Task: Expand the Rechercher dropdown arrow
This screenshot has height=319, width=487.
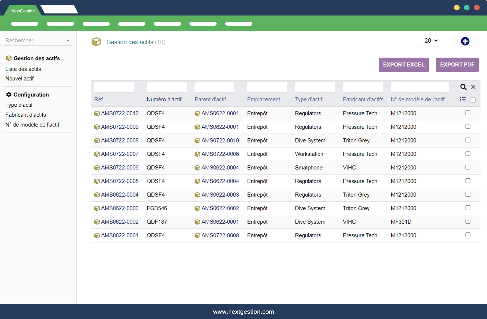Action: (68, 41)
